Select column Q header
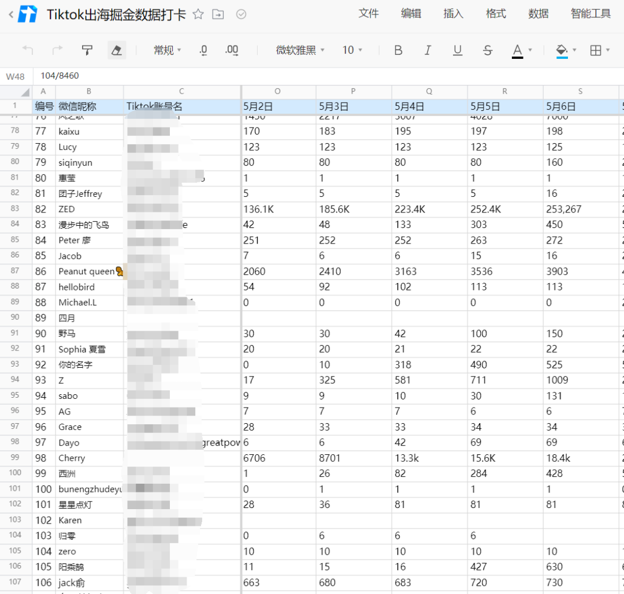 click(429, 91)
